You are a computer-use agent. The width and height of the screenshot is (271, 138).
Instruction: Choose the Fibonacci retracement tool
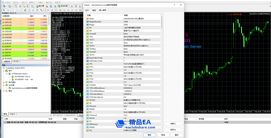[29, 10]
